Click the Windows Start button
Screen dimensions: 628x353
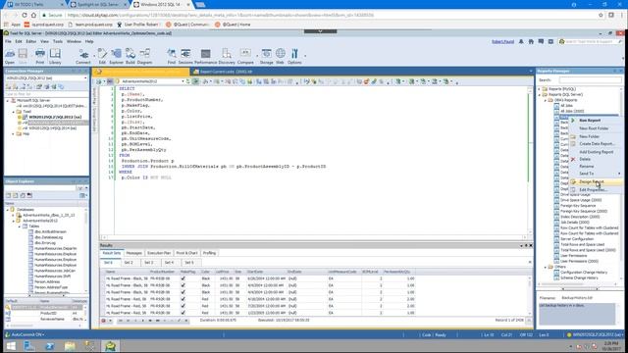[11, 346]
